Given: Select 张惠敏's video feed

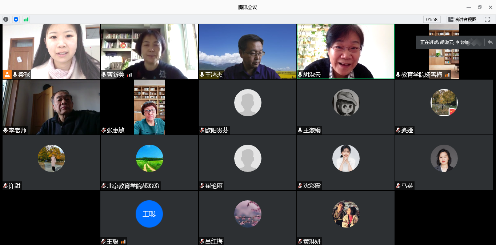Looking at the screenshot, I should coord(149,107).
